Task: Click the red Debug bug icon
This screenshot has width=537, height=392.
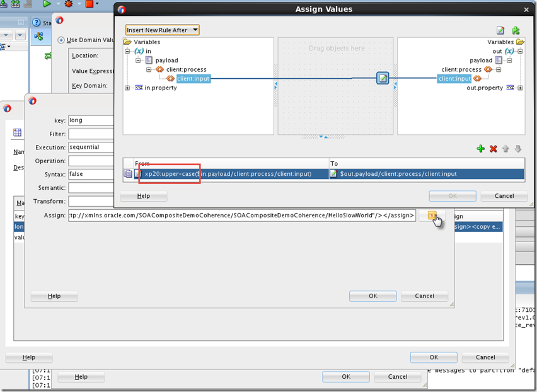Action: pyautogui.click(x=69, y=4)
